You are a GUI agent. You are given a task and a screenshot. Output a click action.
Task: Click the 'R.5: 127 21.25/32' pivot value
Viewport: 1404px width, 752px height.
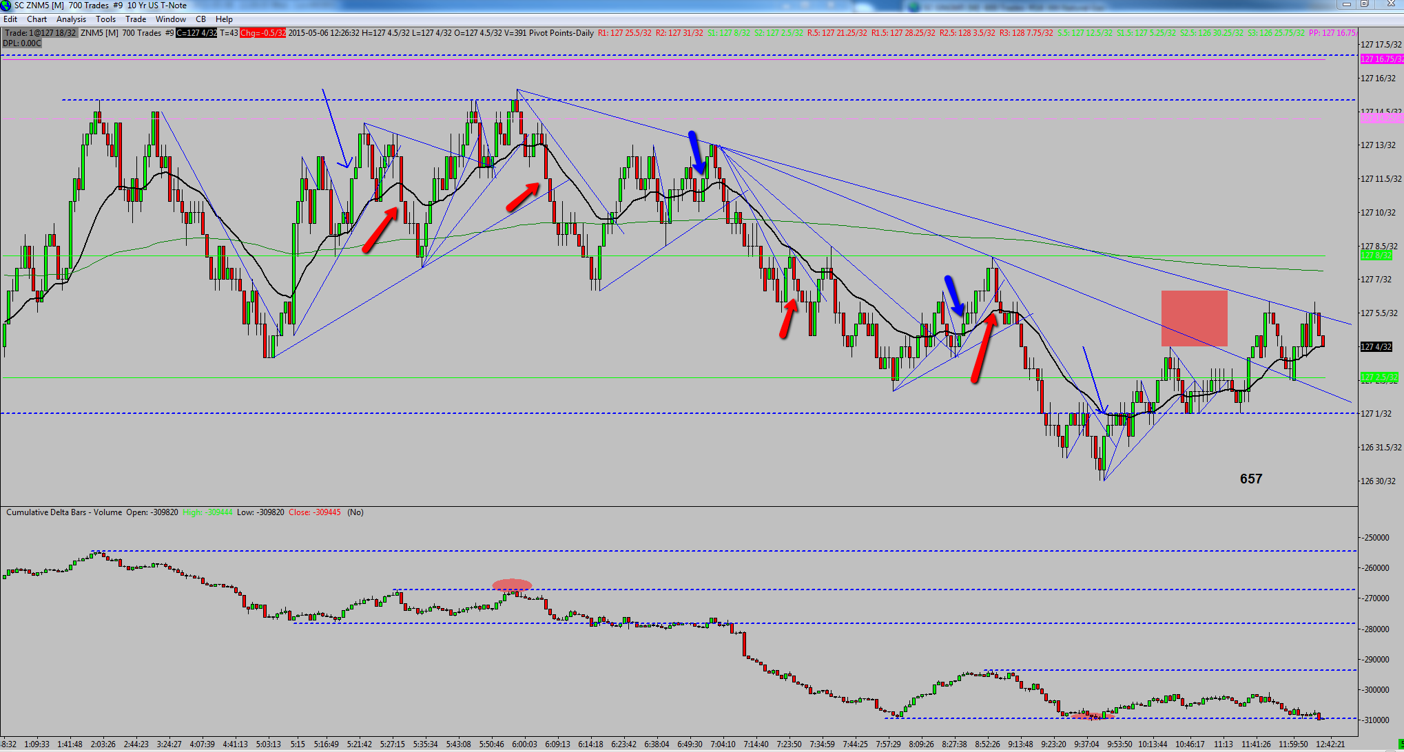pyautogui.click(x=837, y=32)
